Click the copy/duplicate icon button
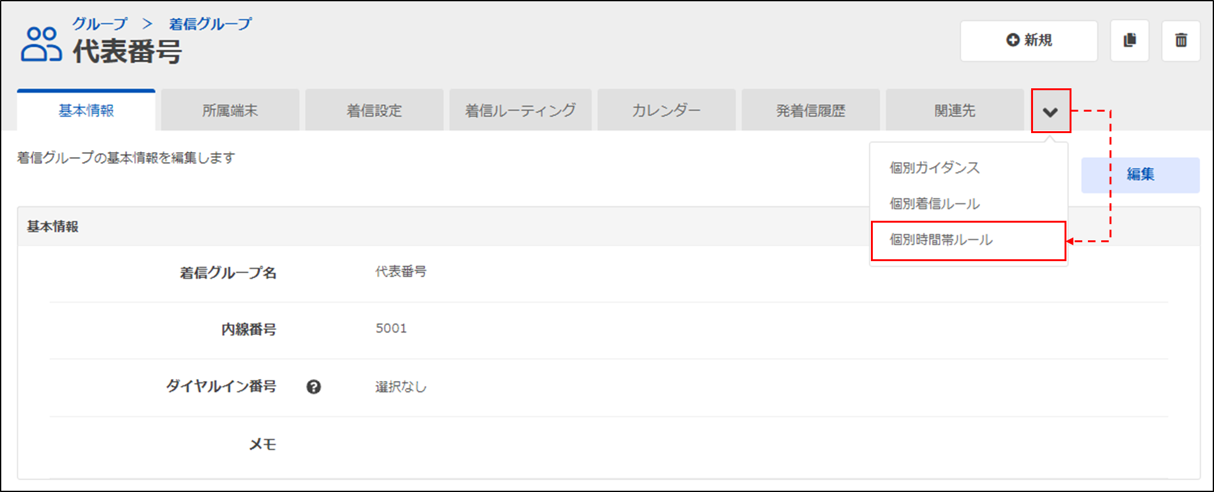The image size is (1214, 492). coord(1129,41)
